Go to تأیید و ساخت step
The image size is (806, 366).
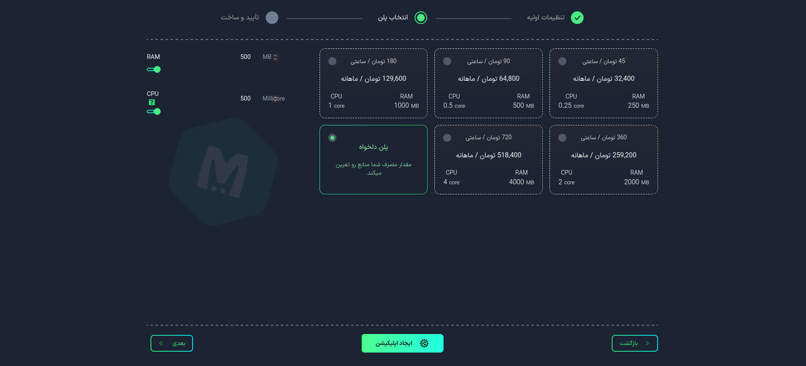point(240,17)
